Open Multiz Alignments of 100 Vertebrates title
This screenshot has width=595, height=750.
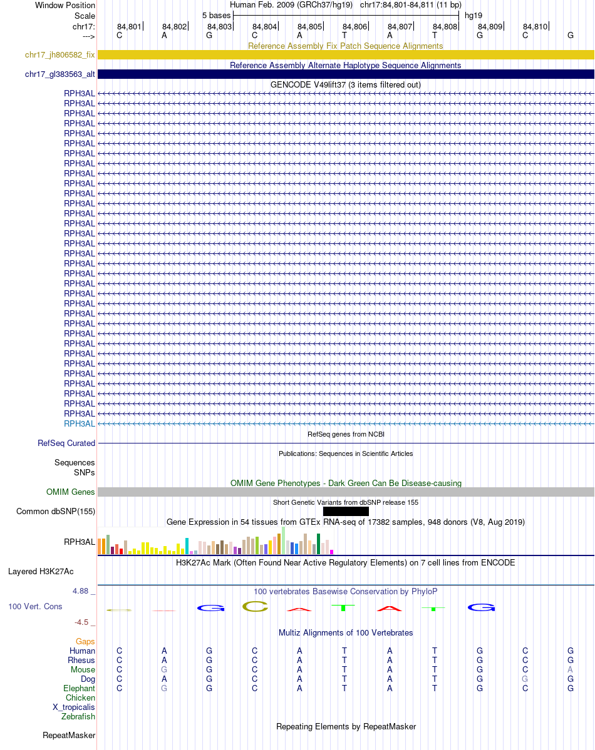click(x=345, y=632)
